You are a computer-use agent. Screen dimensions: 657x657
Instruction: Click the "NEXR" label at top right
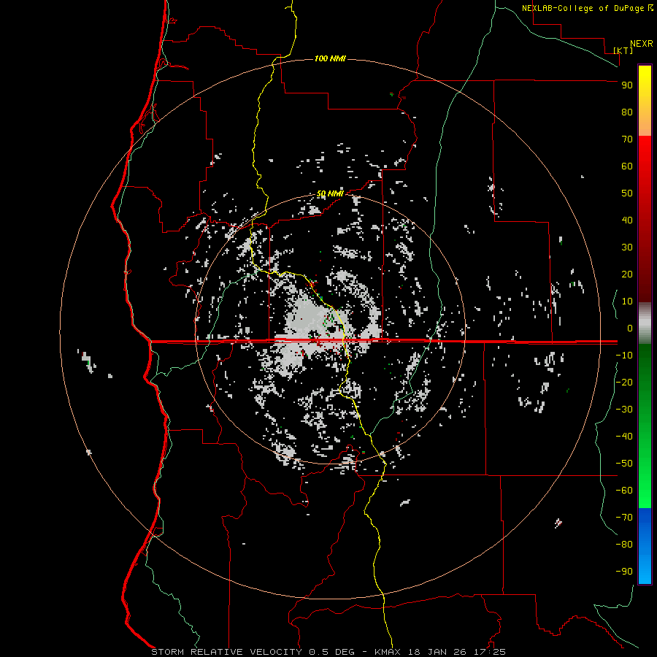[x=642, y=44]
